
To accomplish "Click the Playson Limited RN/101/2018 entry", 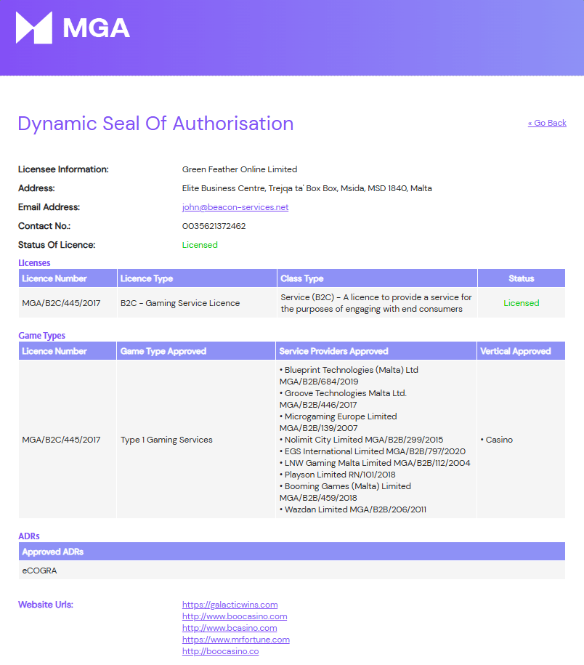I will 337,474.
